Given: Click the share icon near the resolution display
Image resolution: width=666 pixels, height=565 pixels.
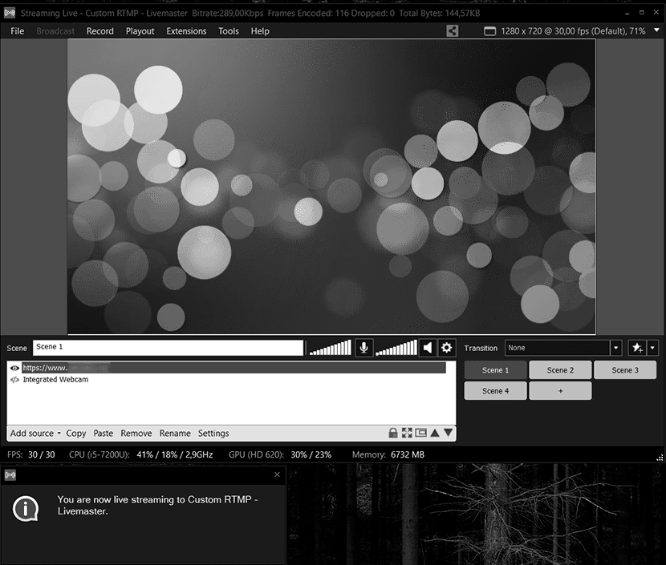Looking at the screenshot, I should coord(451,30).
